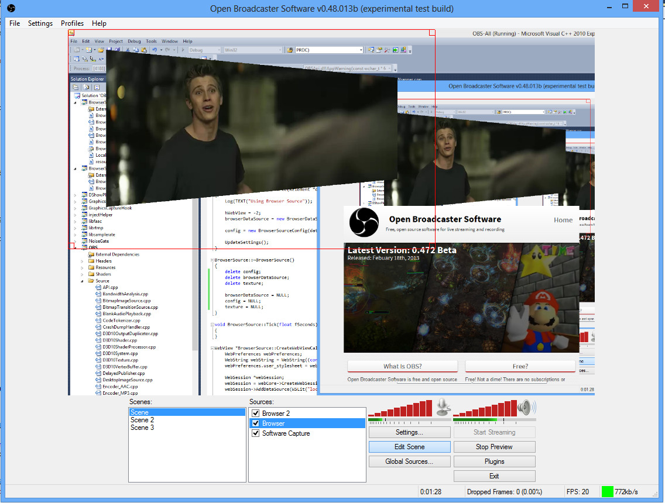Click the Settings... button
This screenshot has width=665, height=503.
pos(409,432)
